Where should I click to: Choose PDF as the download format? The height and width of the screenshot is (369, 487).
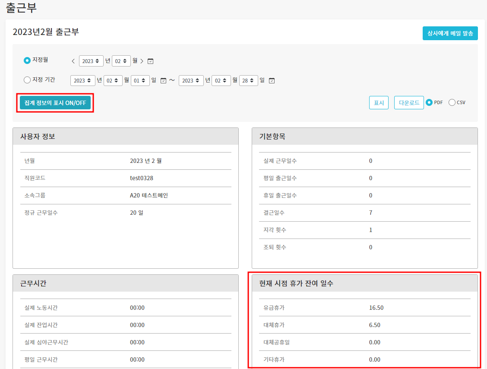click(429, 102)
